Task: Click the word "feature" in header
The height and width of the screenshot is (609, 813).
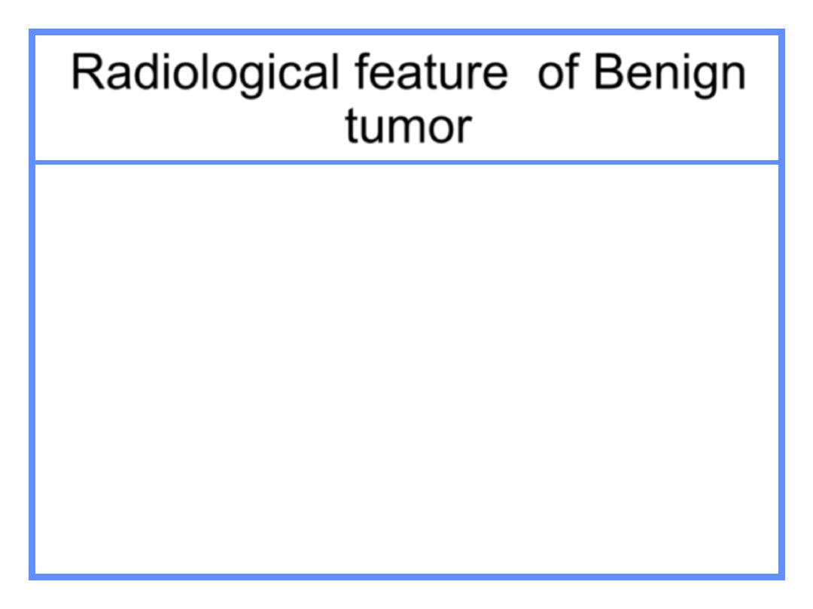Action: click(431, 72)
